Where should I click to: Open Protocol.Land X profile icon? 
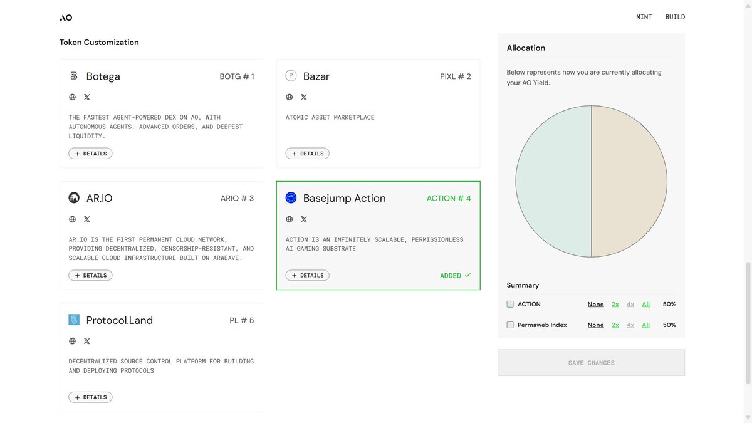(x=87, y=341)
